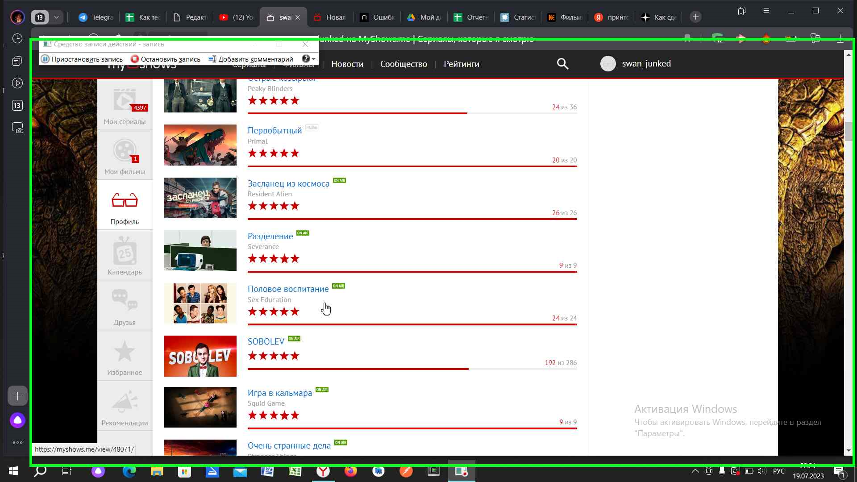The image size is (857, 482).
Task: Open Сообщество in site menu
Action: point(404,64)
